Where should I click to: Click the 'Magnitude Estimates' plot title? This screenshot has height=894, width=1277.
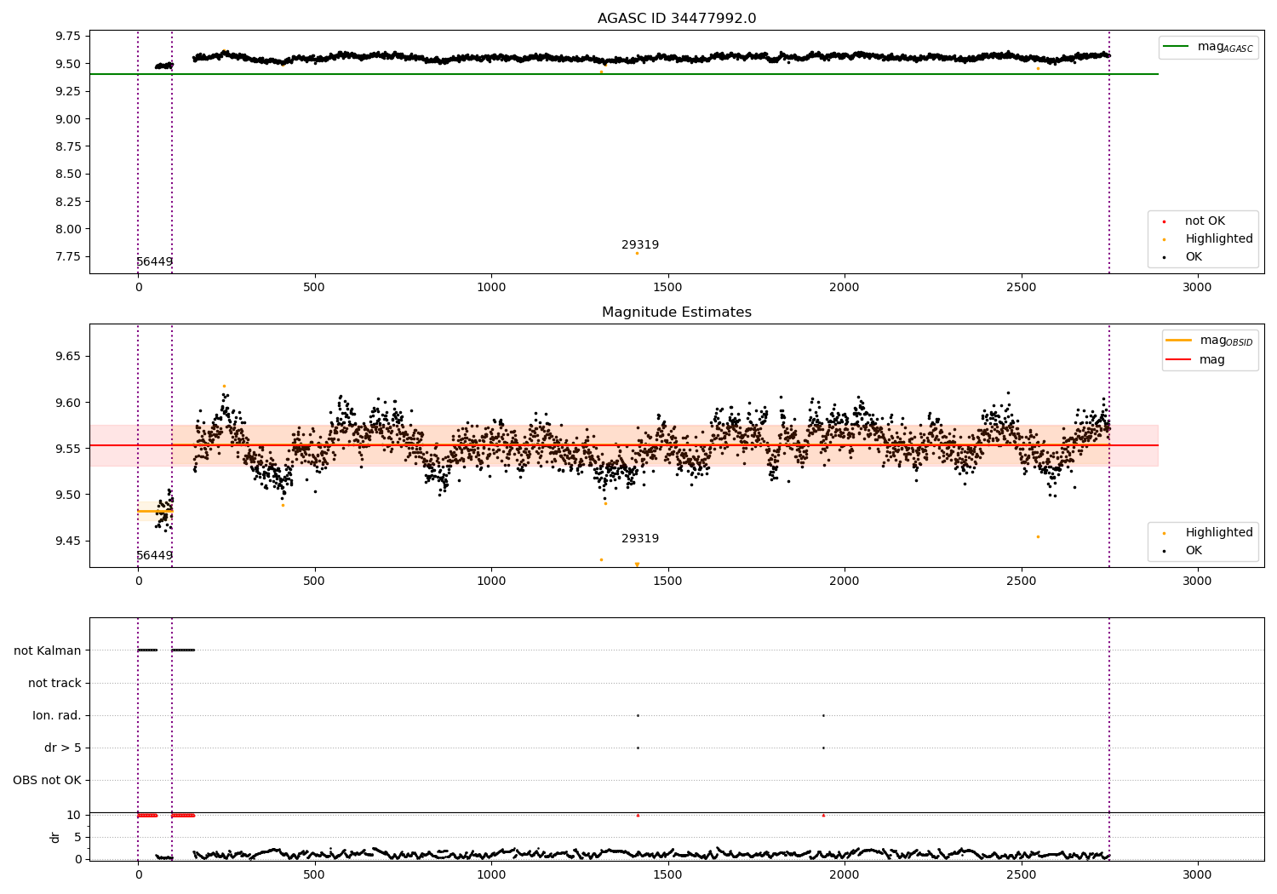click(677, 312)
